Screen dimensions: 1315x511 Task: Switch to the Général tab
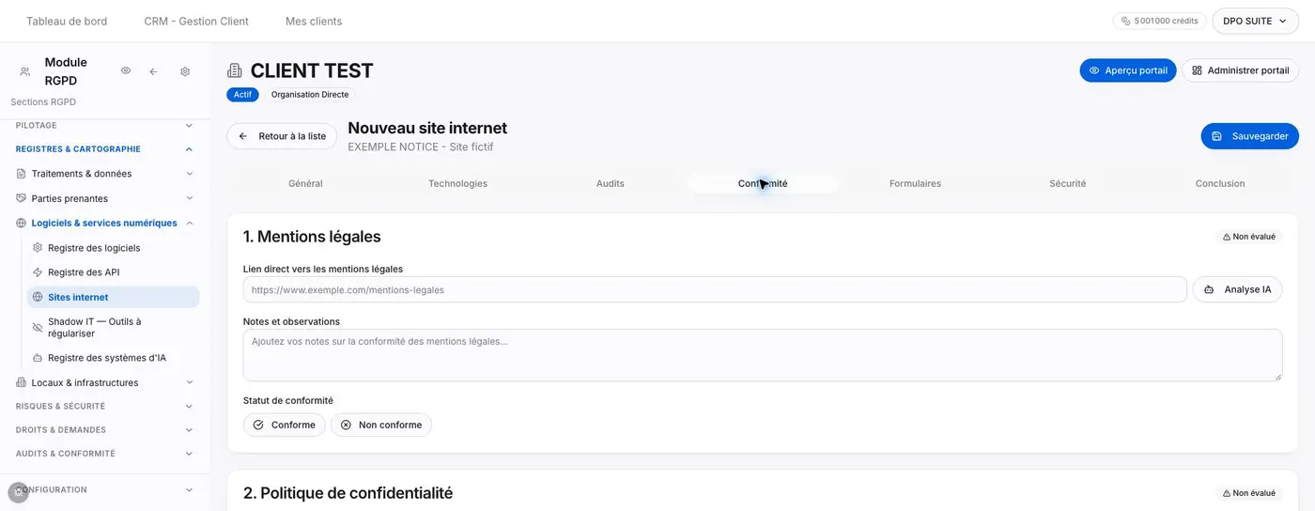point(305,183)
